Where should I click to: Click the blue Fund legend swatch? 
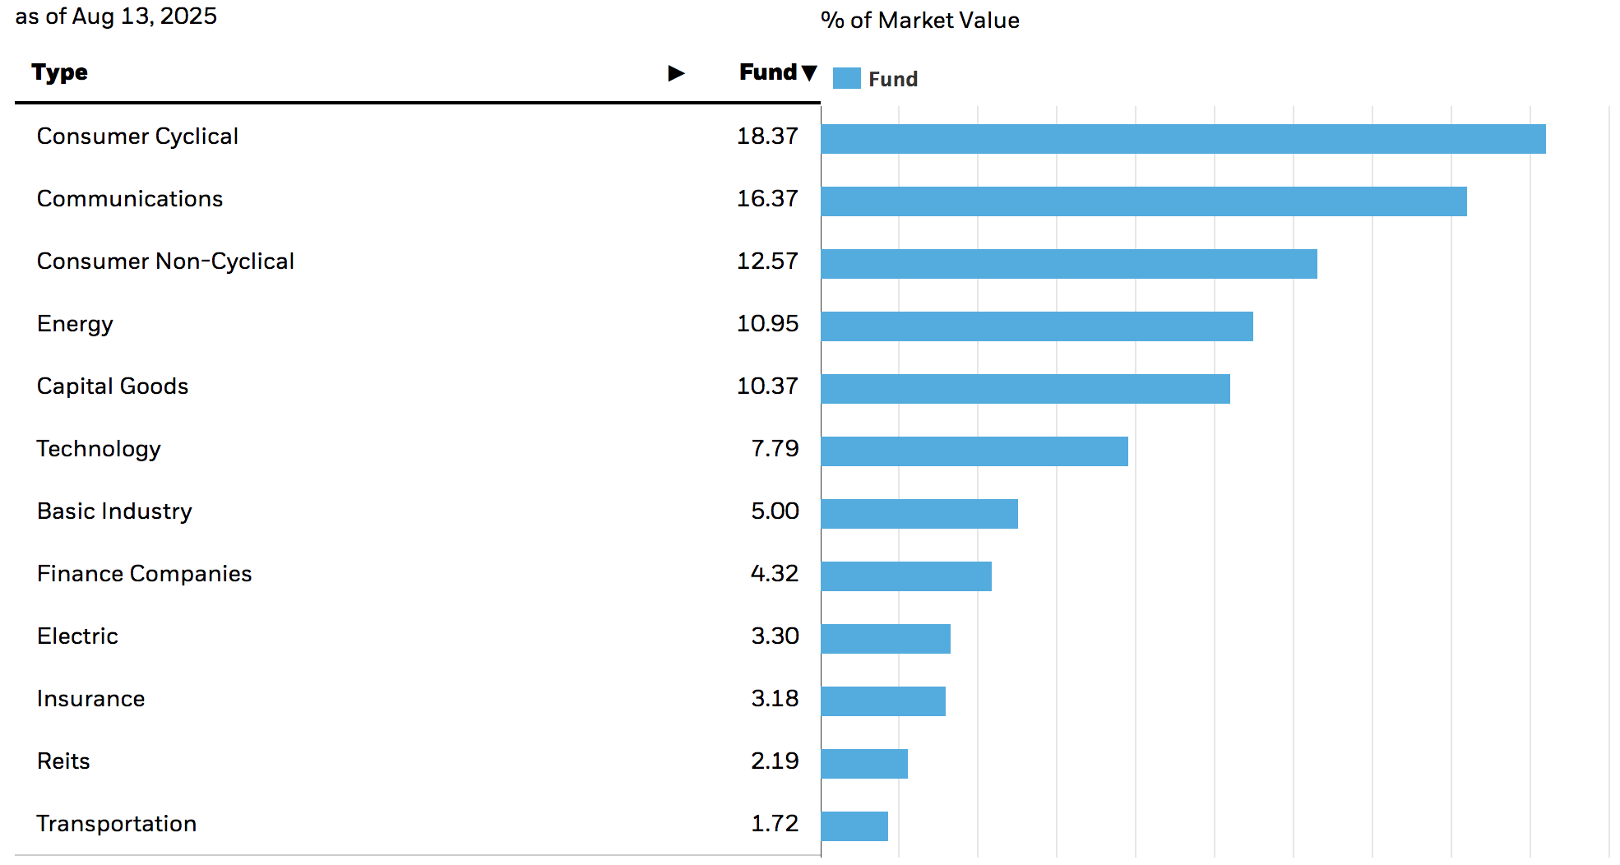pos(846,79)
